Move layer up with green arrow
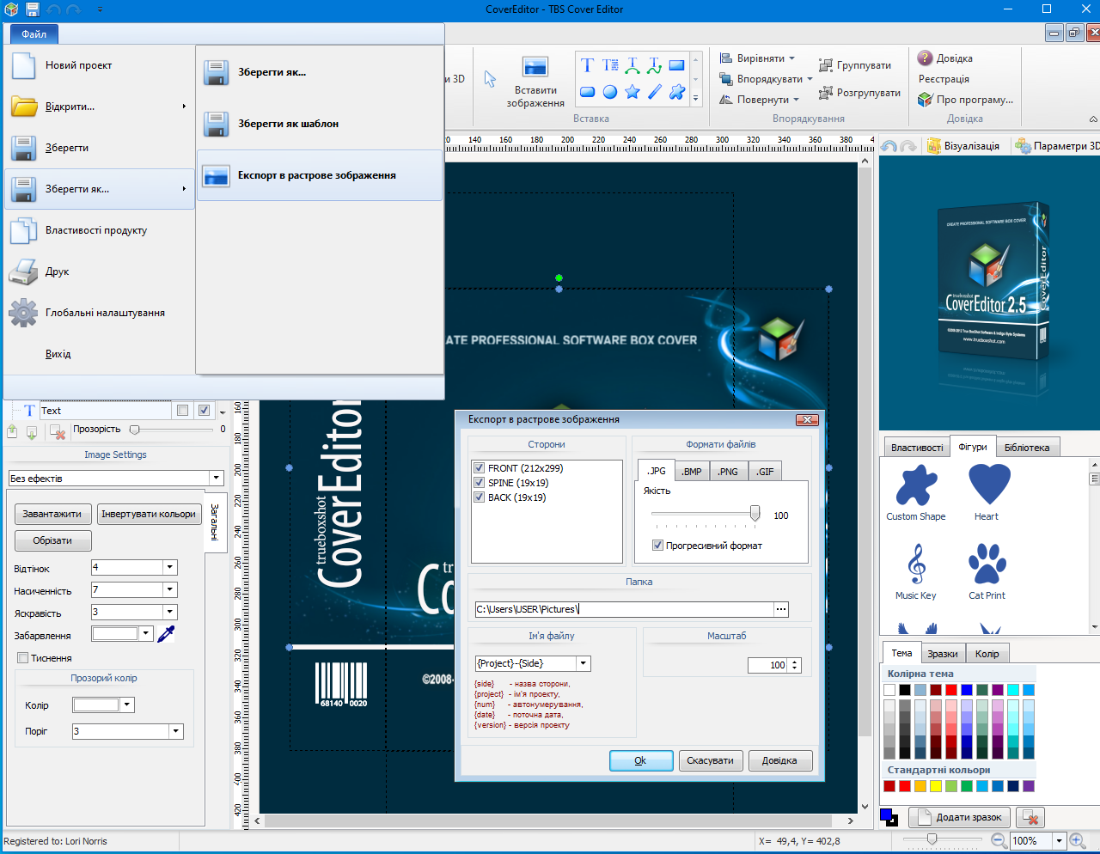 pyautogui.click(x=12, y=431)
